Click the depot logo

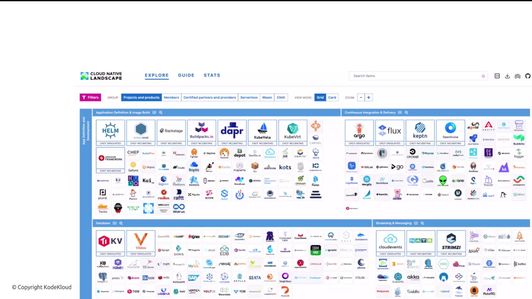click(x=240, y=153)
